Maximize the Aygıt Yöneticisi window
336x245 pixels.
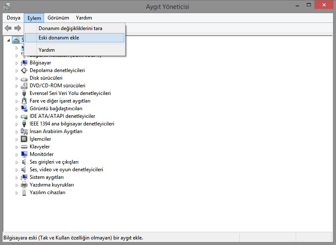tap(308, 5)
